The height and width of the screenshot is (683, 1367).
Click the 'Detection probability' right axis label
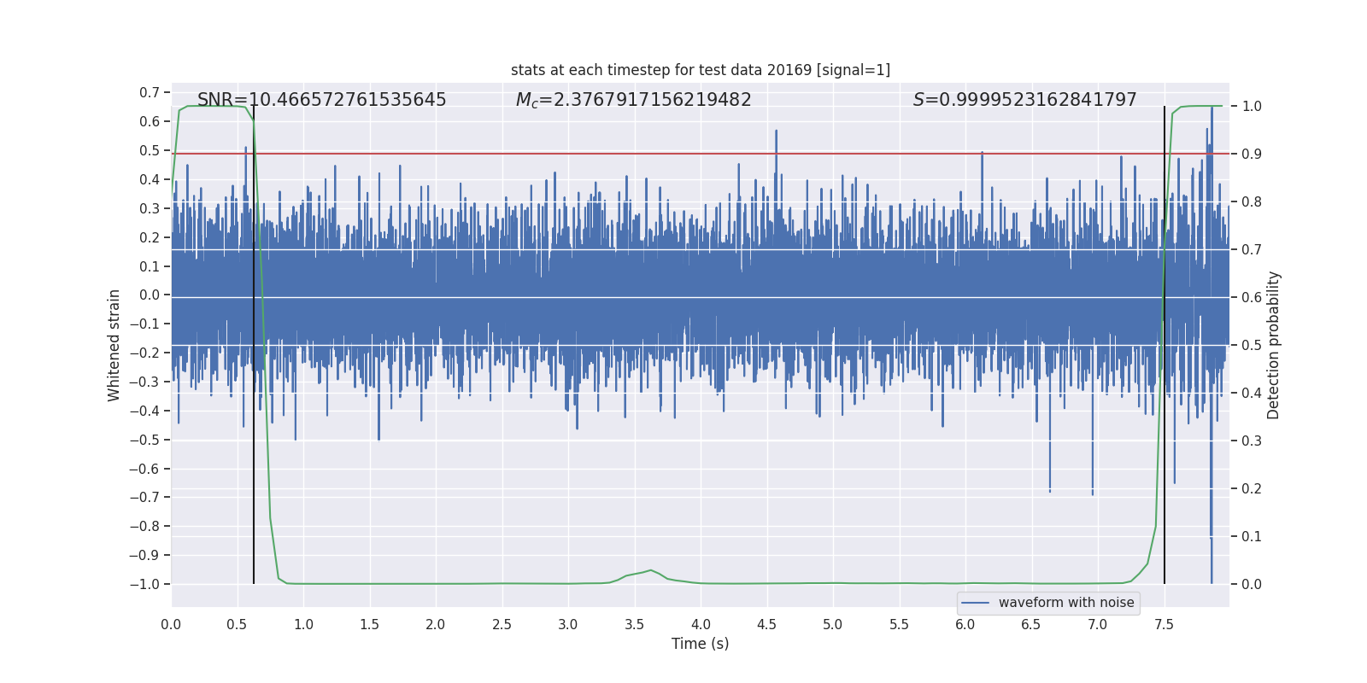(x=1274, y=345)
